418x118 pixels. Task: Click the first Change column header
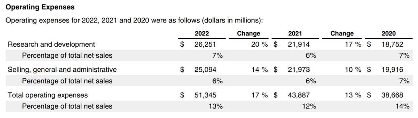(x=249, y=33)
